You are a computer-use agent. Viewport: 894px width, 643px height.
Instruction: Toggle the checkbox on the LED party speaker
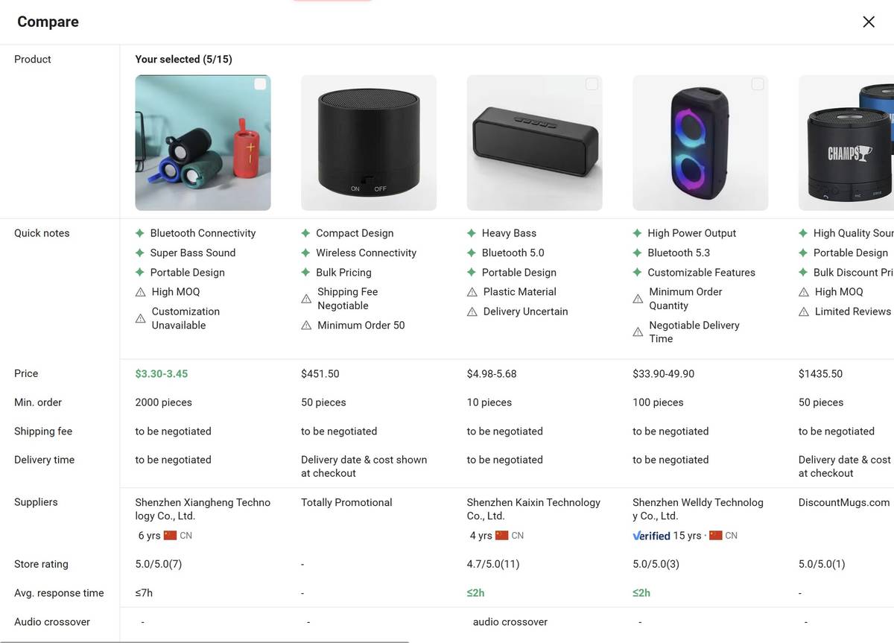[x=757, y=84]
